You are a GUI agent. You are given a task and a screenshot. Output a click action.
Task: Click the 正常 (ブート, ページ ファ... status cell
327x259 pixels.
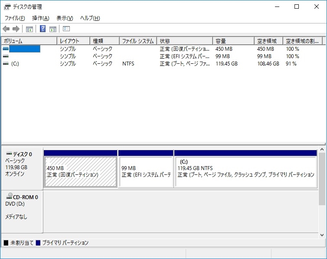click(185, 64)
